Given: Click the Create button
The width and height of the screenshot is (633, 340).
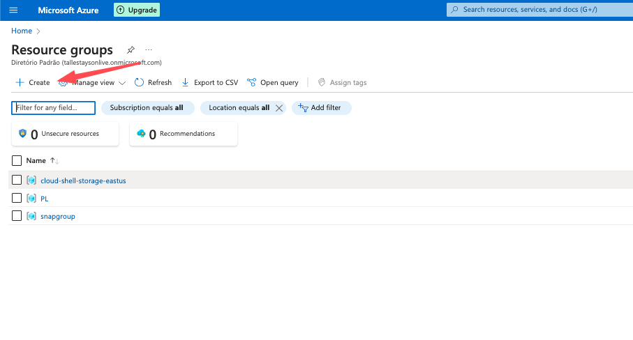Looking at the screenshot, I should coord(33,82).
